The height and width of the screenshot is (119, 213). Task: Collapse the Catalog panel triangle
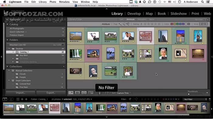click(7, 24)
